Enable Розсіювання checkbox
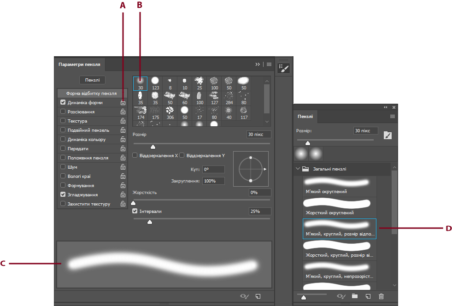452x306 pixels. (x=63, y=112)
